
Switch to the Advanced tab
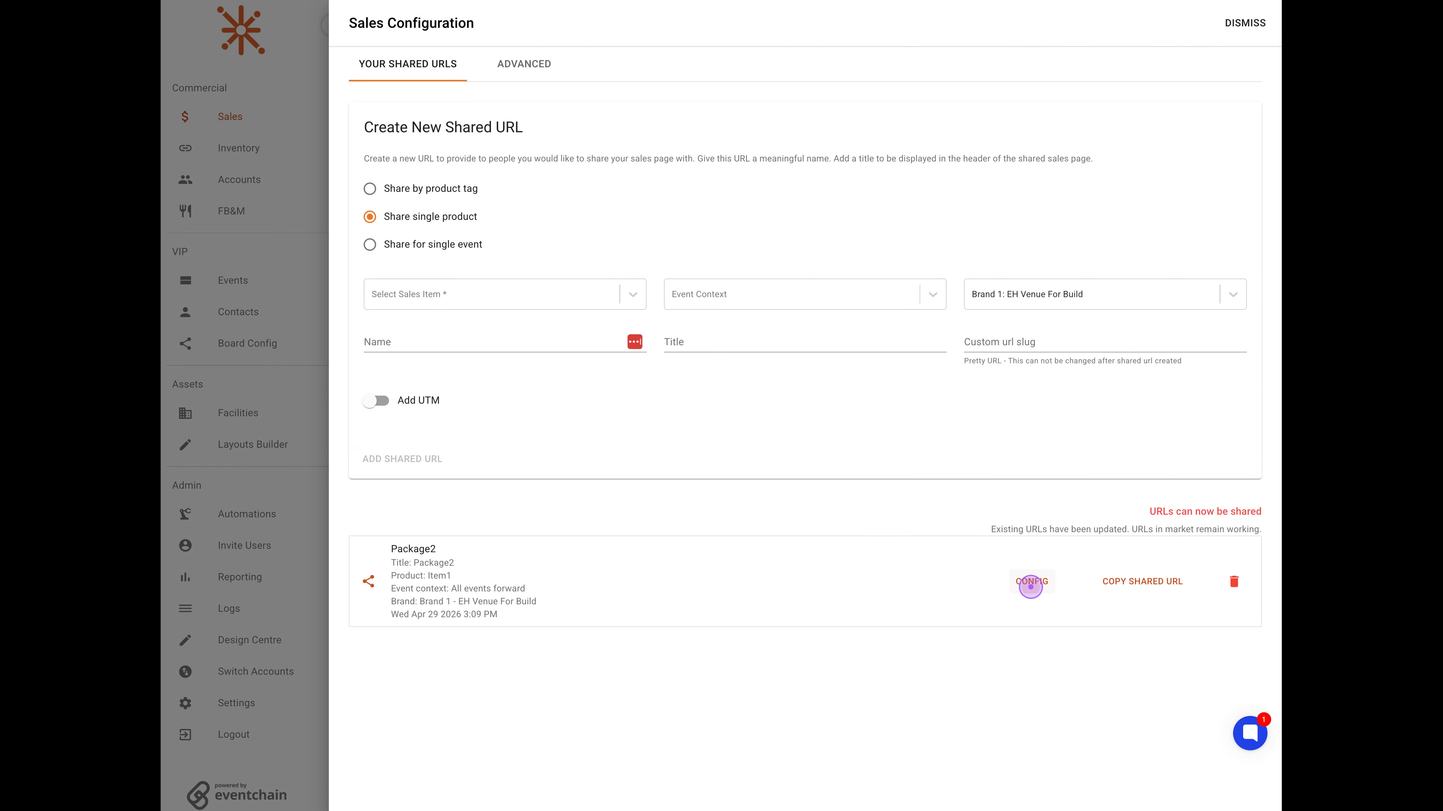(x=524, y=64)
